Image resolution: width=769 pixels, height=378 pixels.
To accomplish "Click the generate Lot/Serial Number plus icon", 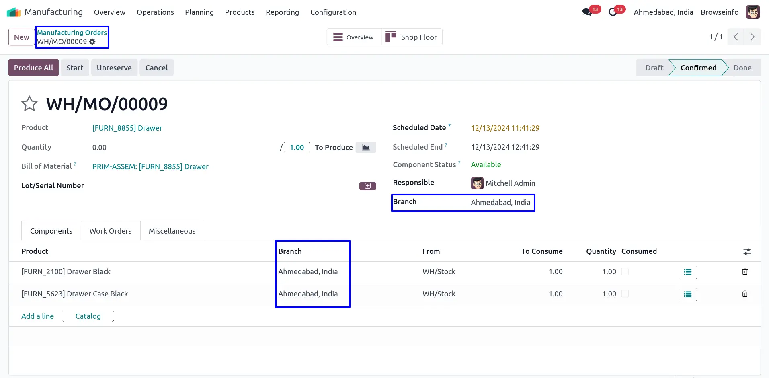I will (x=367, y=186).
